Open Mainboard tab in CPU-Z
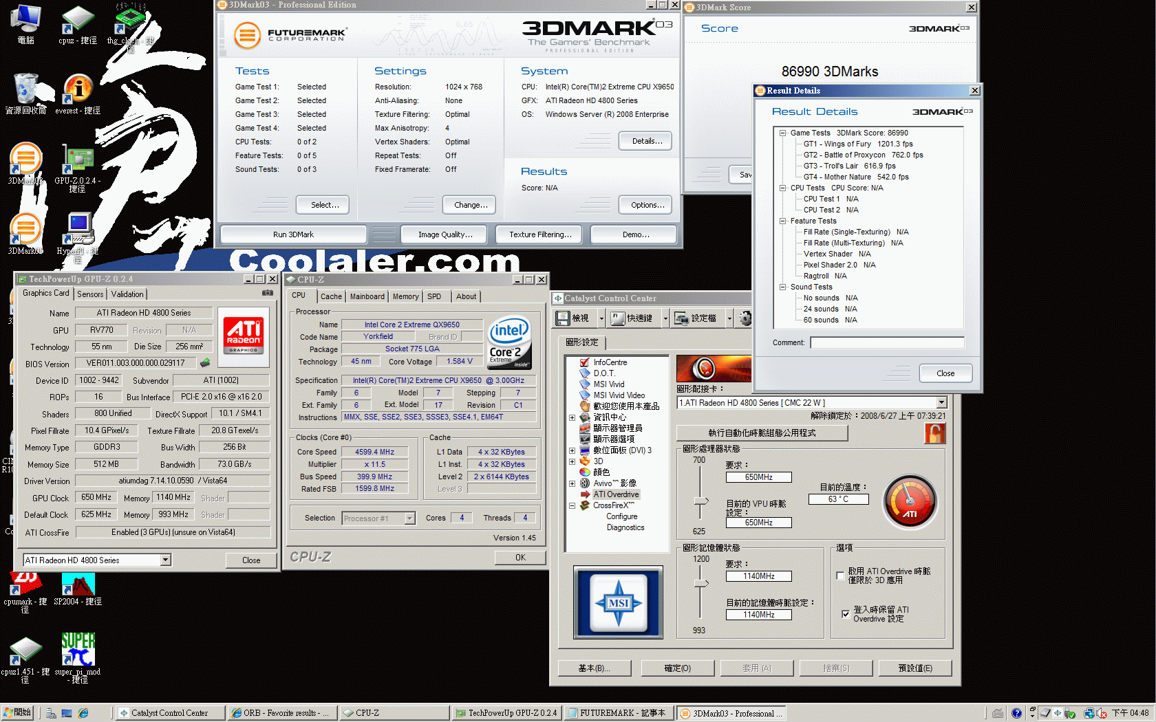 point(367,296)
